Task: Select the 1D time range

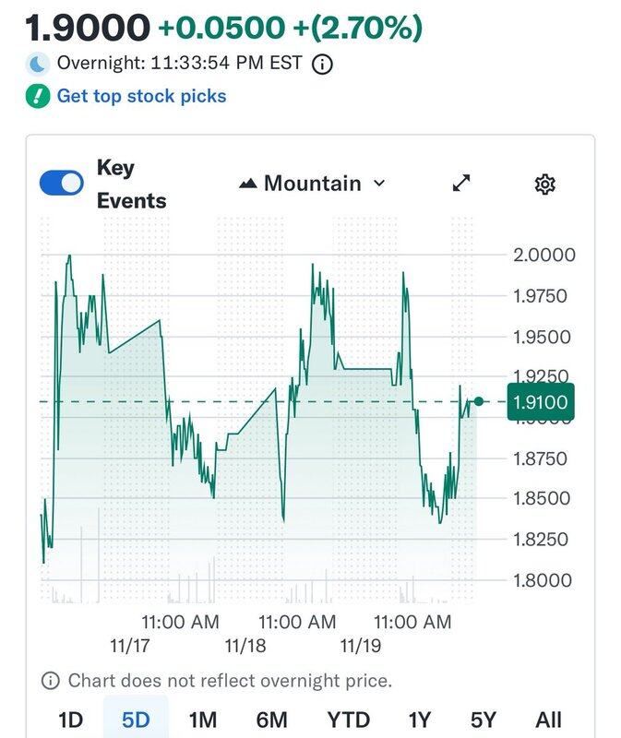Action: [70, 720]
